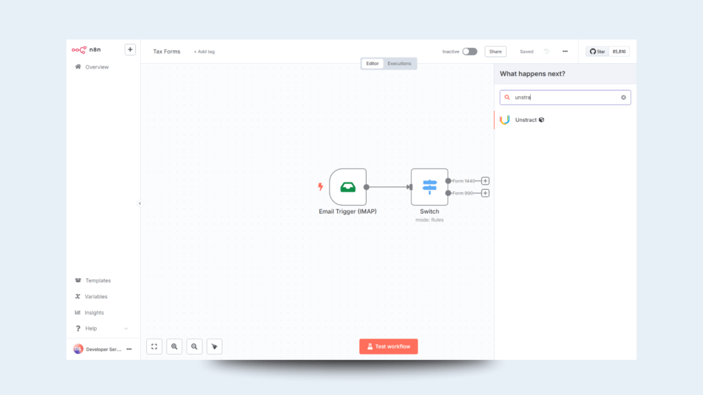Screen dimensions: 703x395
Task: Choose Unstract from search results
Action: [x=526, y=120]
